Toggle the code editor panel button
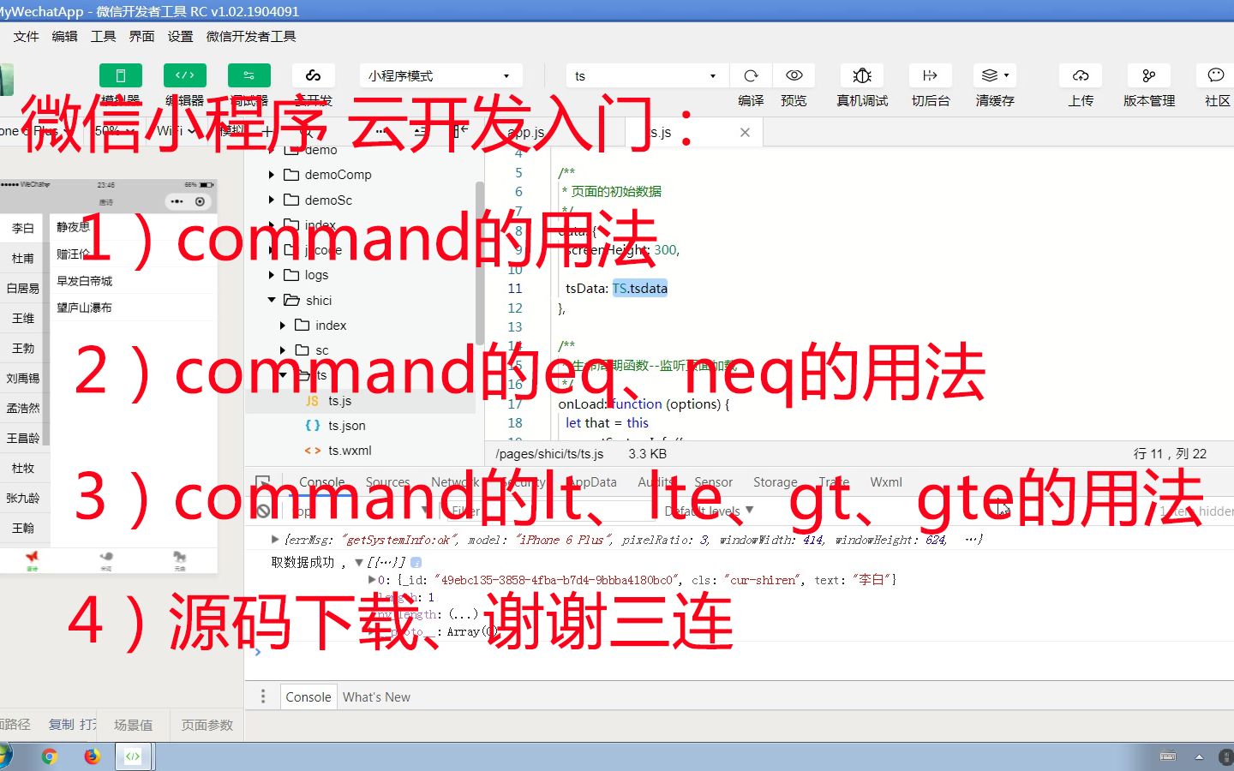The width and height of the screenshot is (1234, 771). click(x=185, y=75)
